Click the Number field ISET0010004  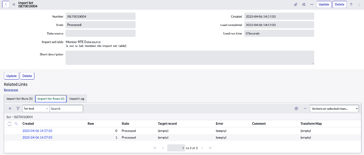tap(100, 16)
